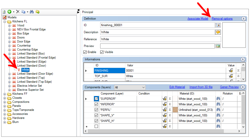Click formula icon in TOP_SUR row
This screenshot has height=138, width=251.
(x=231, y=76)
